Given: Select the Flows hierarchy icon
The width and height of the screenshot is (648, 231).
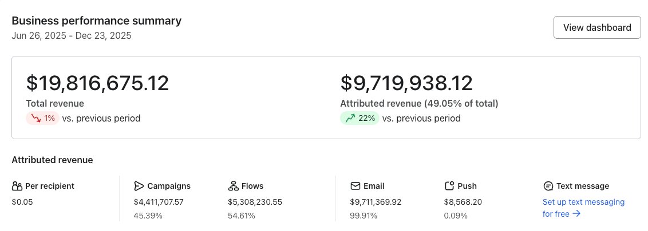Looking at the screenshot, I should pyautogui.click(x=233, y=186).
